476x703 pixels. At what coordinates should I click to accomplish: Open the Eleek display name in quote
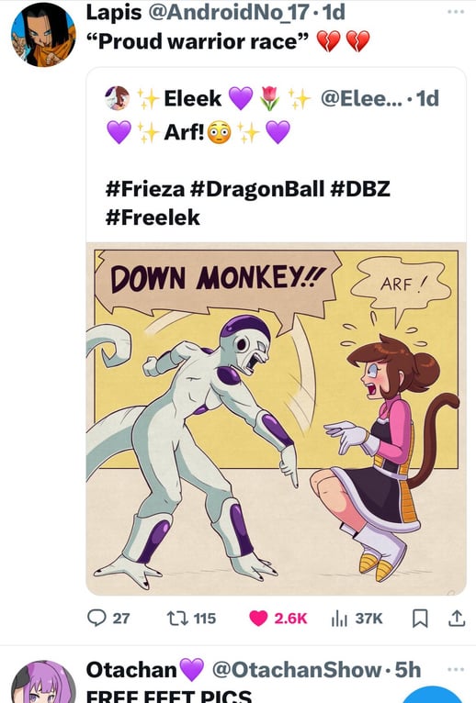[x=193, y=98]
